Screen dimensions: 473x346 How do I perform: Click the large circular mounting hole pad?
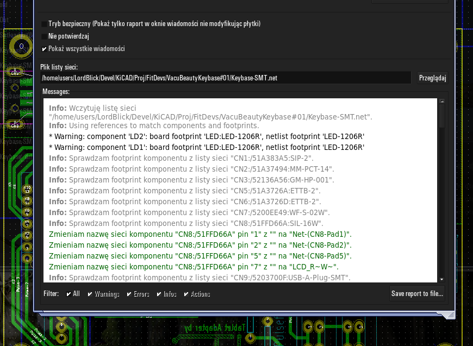[x=22, y=47]
